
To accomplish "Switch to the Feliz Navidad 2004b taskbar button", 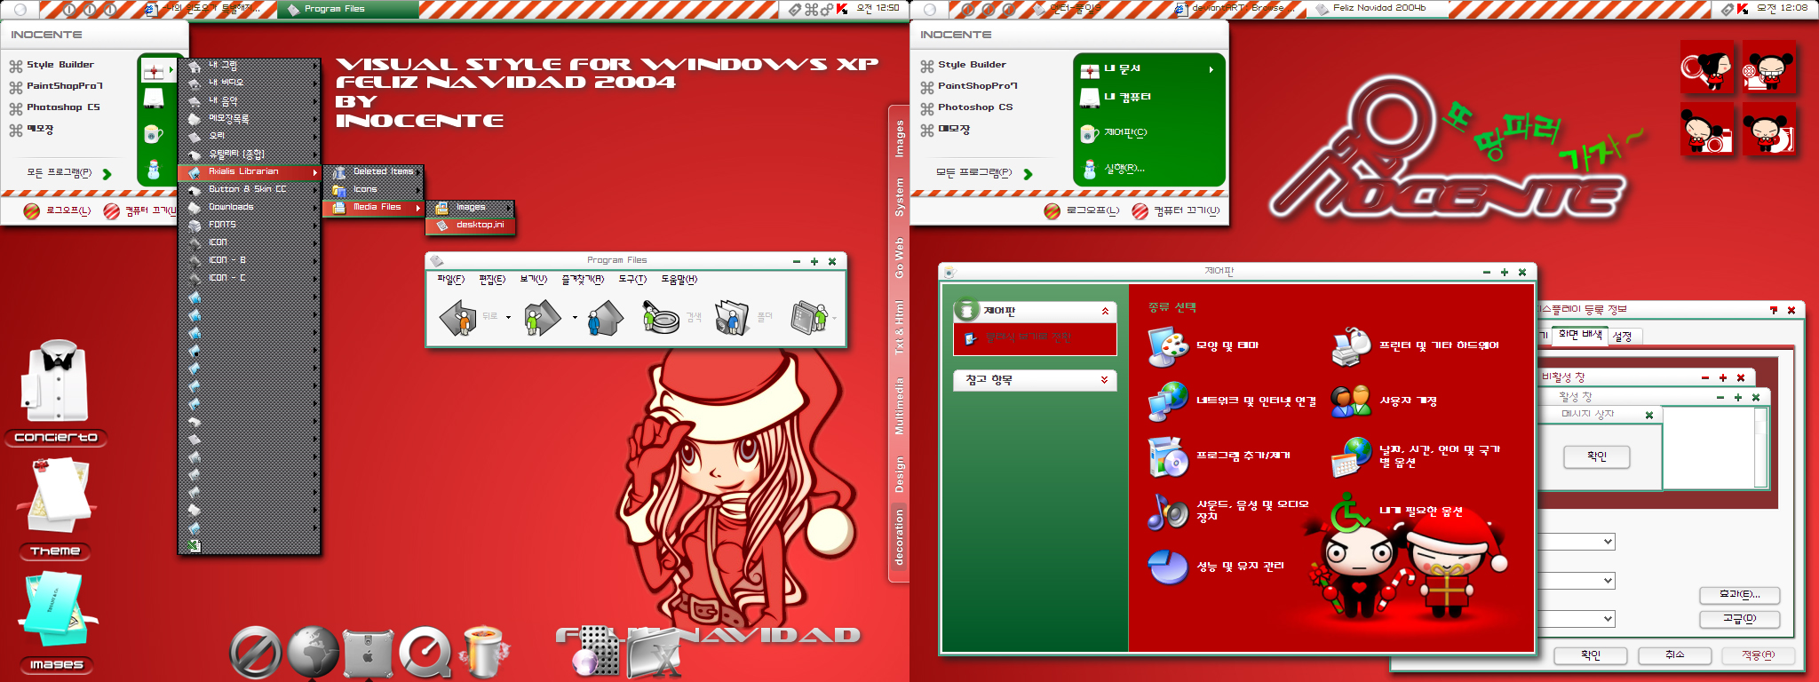I will [x=1377, y=9].
